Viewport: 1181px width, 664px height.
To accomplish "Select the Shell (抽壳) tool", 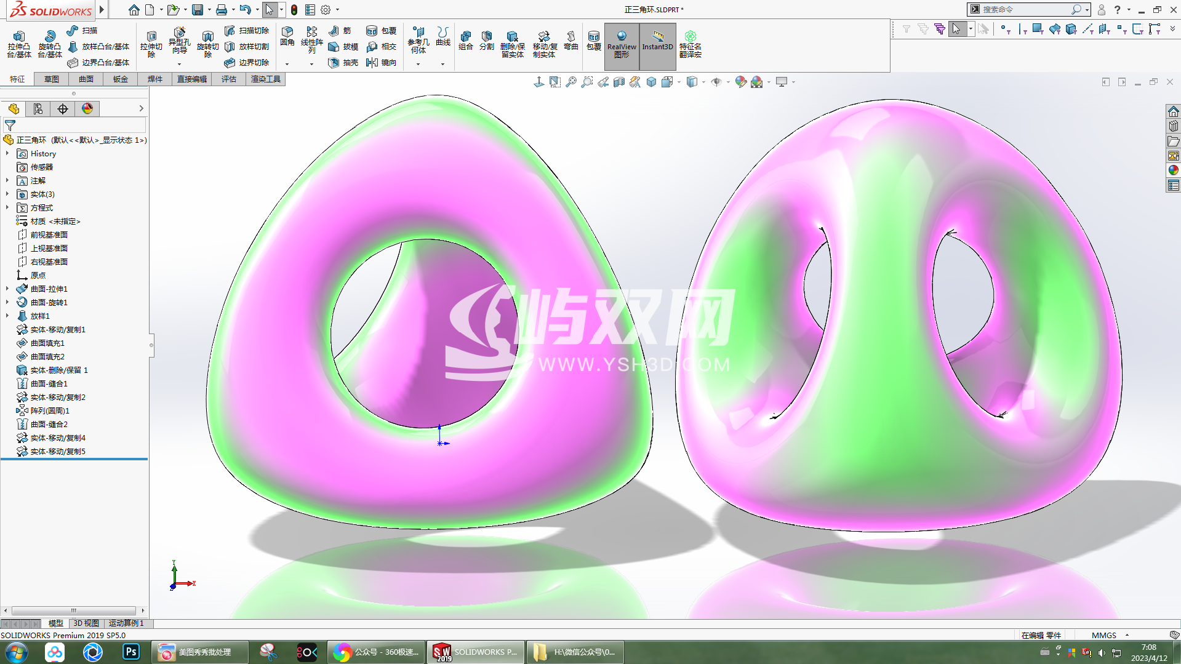I will 343,62.
